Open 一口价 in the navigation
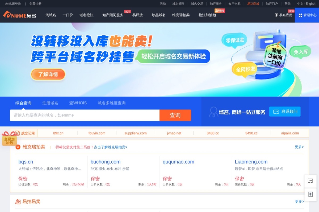 click(x=68, y=15)
